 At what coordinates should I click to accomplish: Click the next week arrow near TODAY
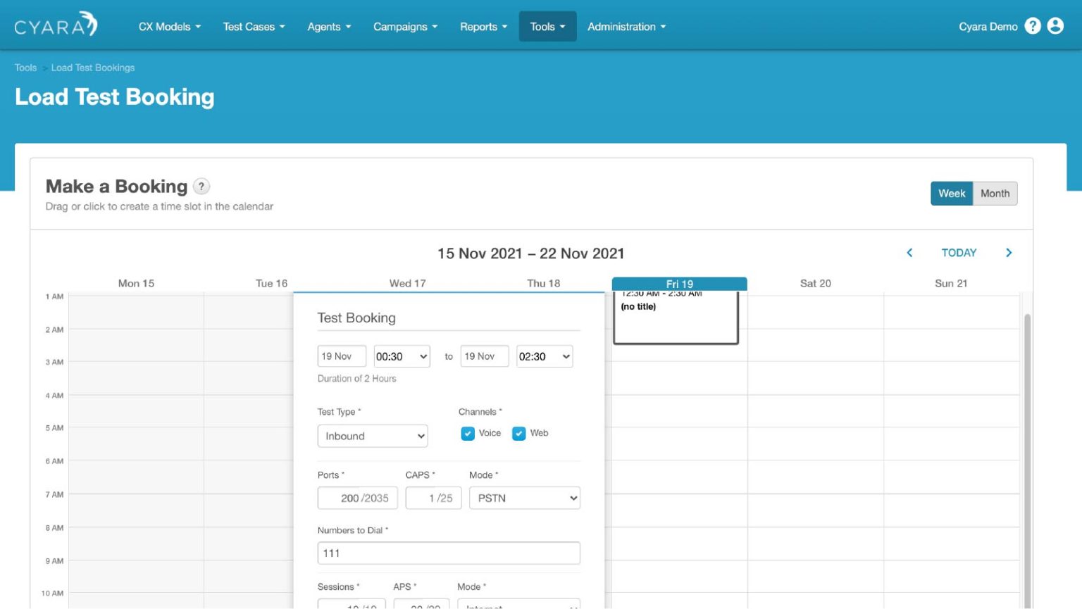click(x=1009, y=253)
